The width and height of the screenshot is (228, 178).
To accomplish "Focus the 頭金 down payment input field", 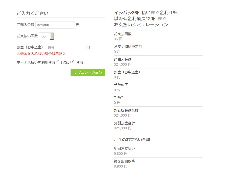I will pos(65,47).
